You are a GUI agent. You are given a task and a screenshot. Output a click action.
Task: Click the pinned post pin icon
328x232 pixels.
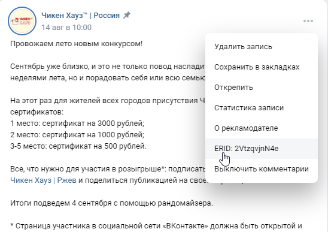127,15
